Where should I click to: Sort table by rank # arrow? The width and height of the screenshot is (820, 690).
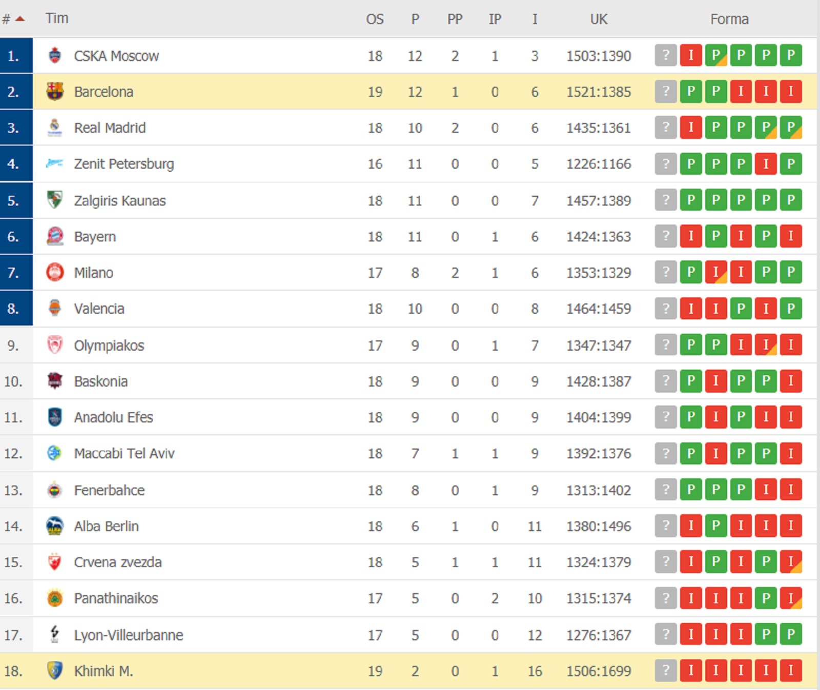[19, 19]
